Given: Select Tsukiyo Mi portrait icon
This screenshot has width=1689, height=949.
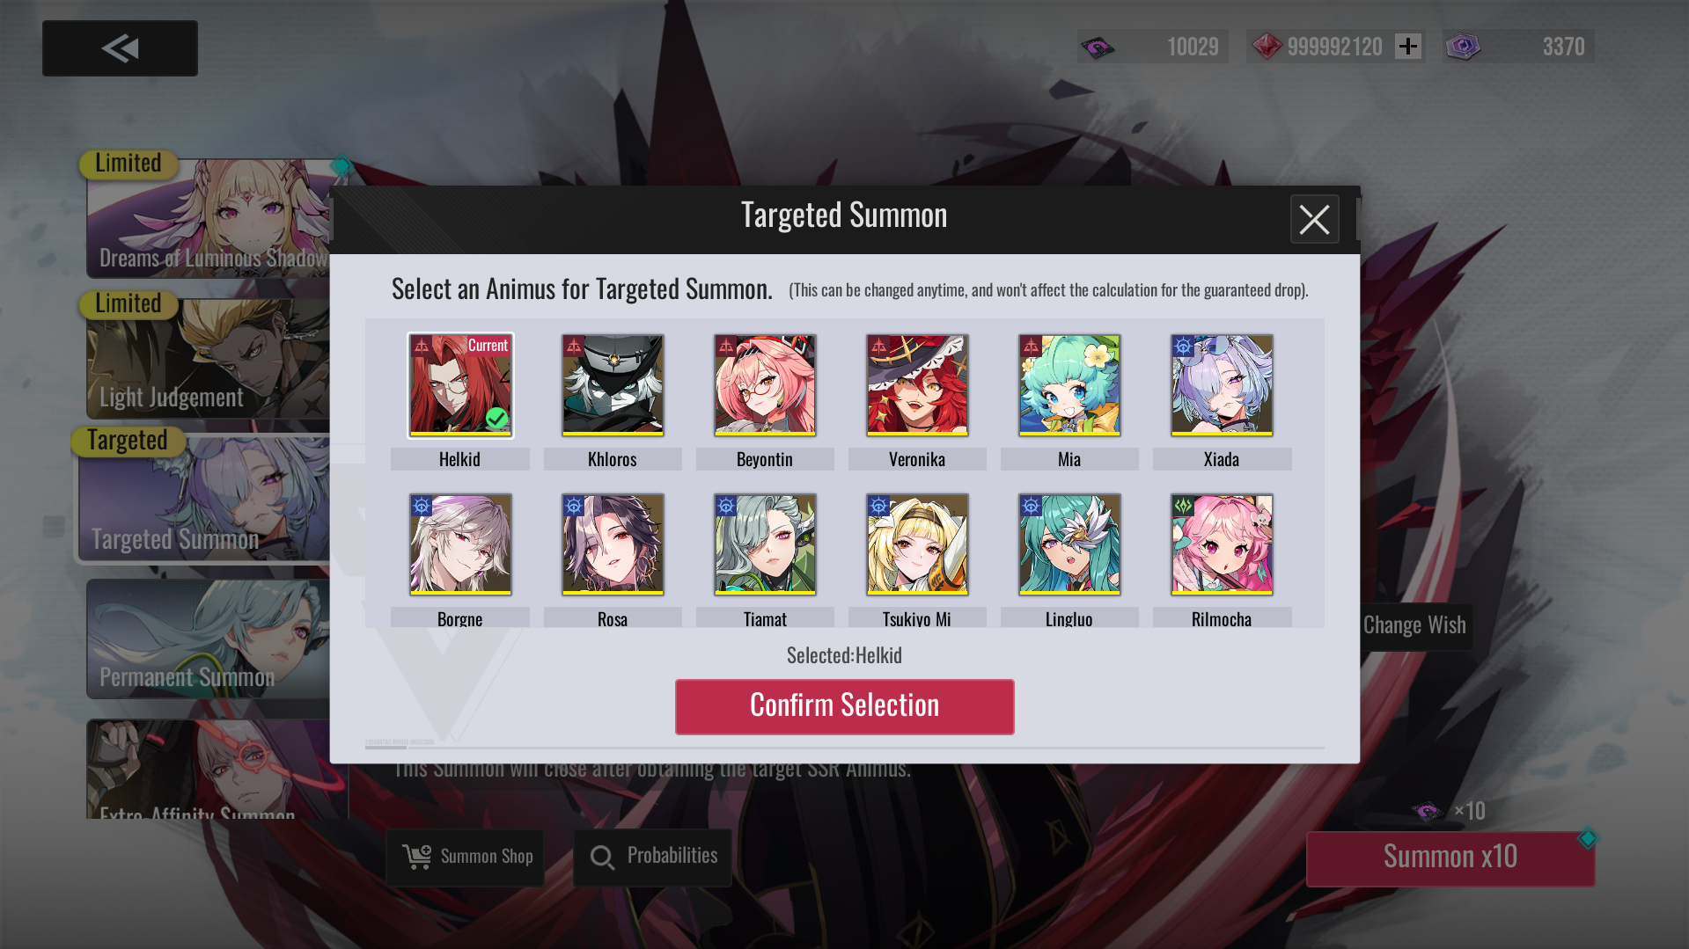Looking at the screenshot, I should point(917,544).
